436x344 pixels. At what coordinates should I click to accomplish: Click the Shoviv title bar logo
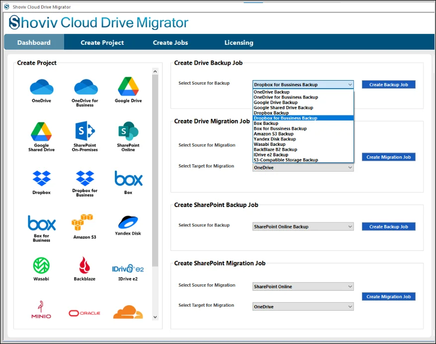coord(6,6)
